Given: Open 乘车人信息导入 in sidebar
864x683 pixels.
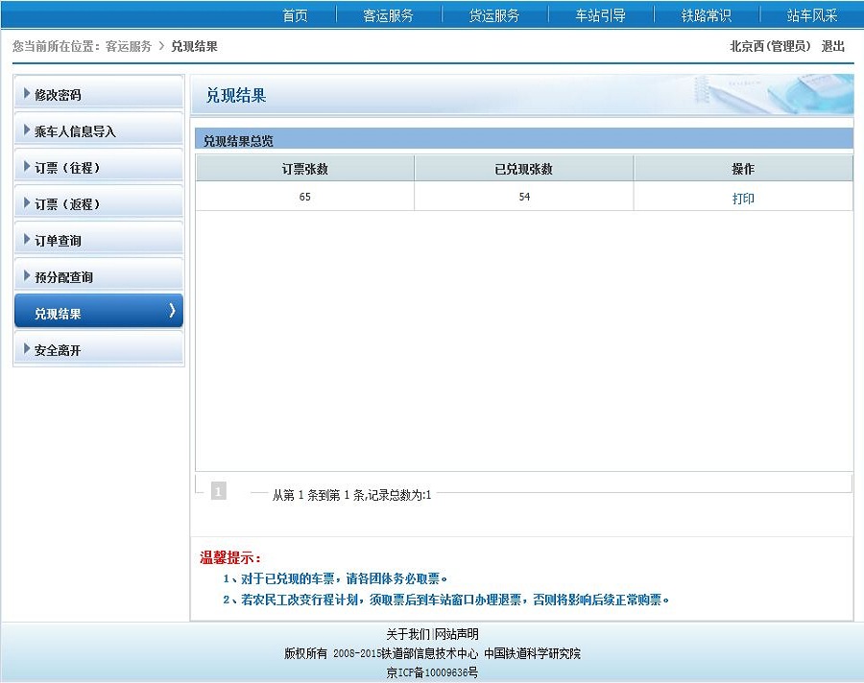Looking at the screenshot, I should pos(75,131).
